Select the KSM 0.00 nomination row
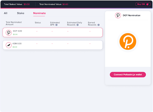The width and height of the screenshot is (153, 112). (53, 45)
